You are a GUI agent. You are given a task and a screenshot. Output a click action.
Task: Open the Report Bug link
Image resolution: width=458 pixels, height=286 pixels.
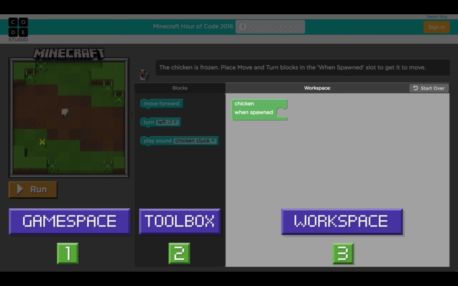(437, 17)
